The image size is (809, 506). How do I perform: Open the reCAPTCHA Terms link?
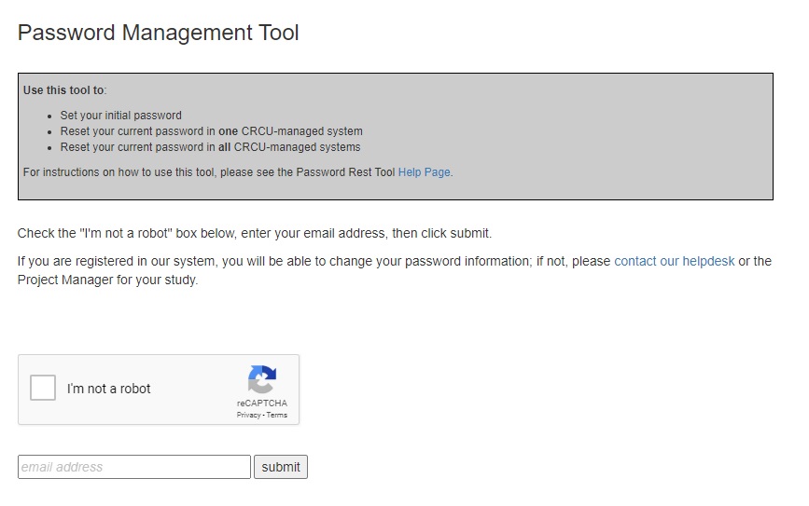[277, 415]
